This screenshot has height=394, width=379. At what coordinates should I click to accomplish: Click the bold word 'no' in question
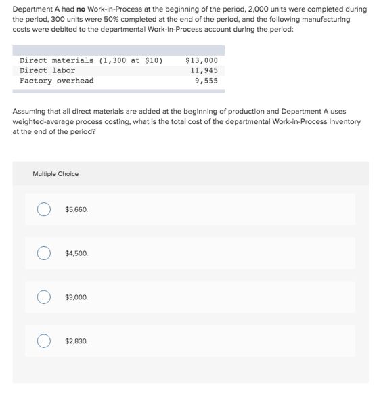pos(81,9)
